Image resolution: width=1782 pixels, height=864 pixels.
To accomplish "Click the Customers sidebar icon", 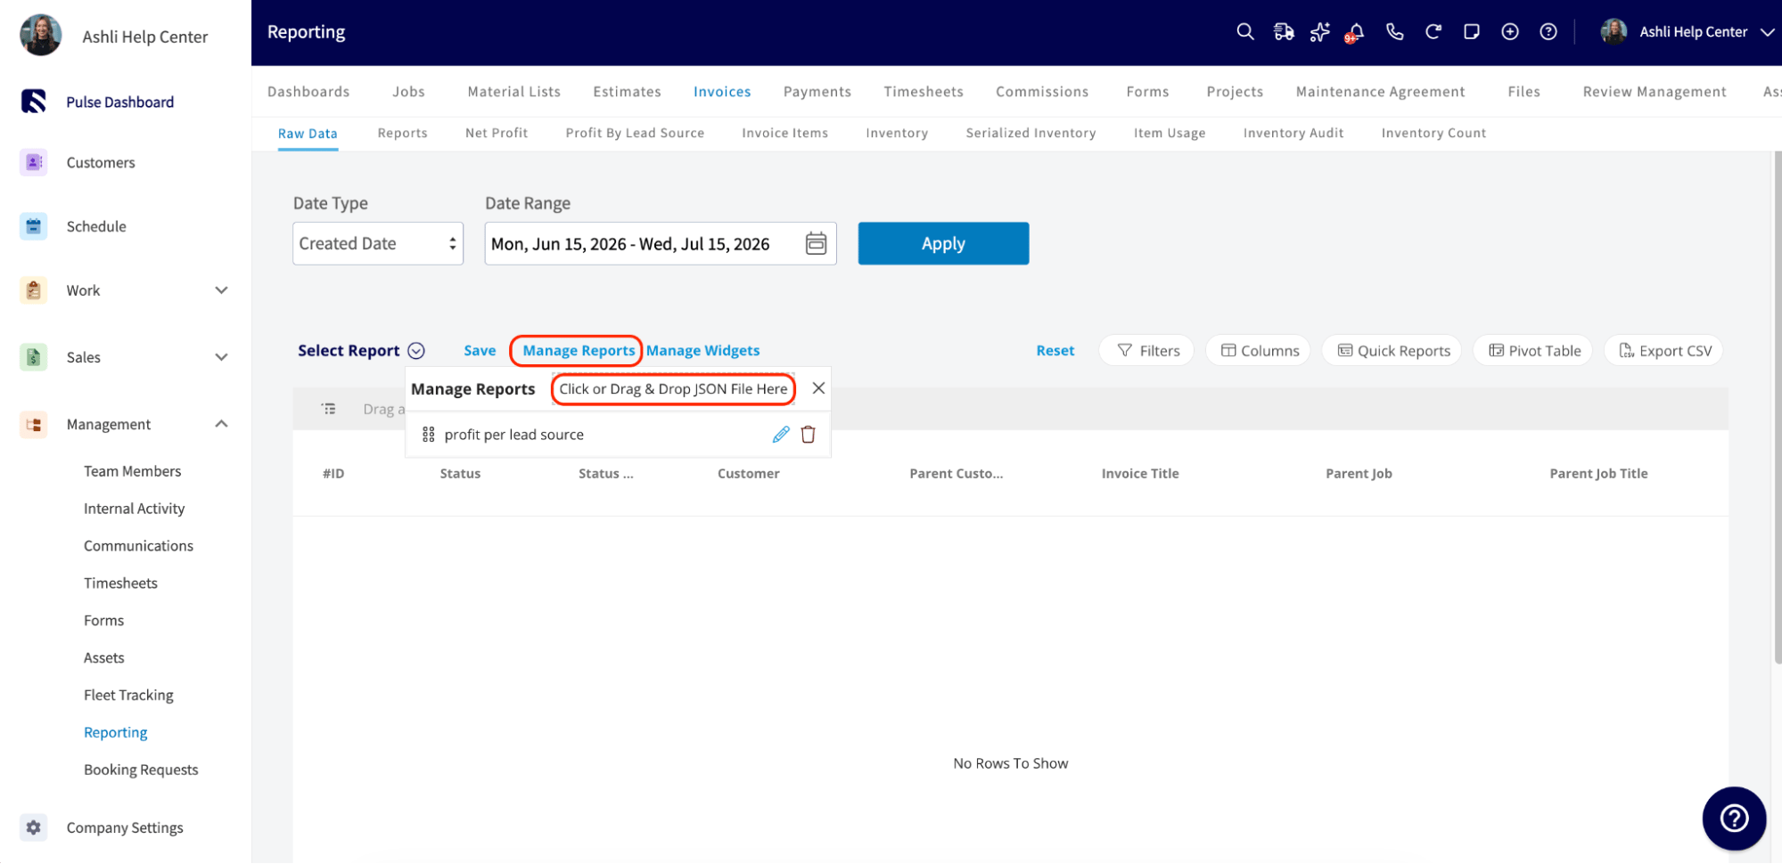I will tap(33, 162).
